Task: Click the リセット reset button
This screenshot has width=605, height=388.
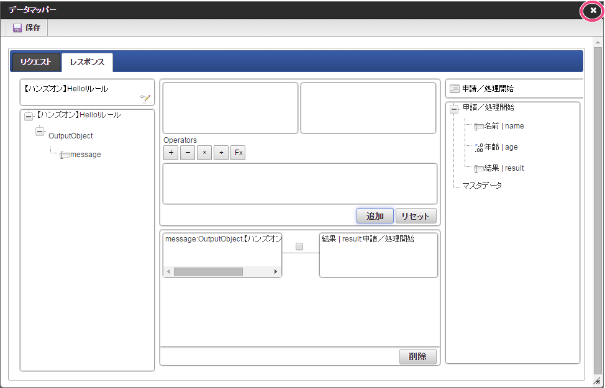Action: click(416, 216)
